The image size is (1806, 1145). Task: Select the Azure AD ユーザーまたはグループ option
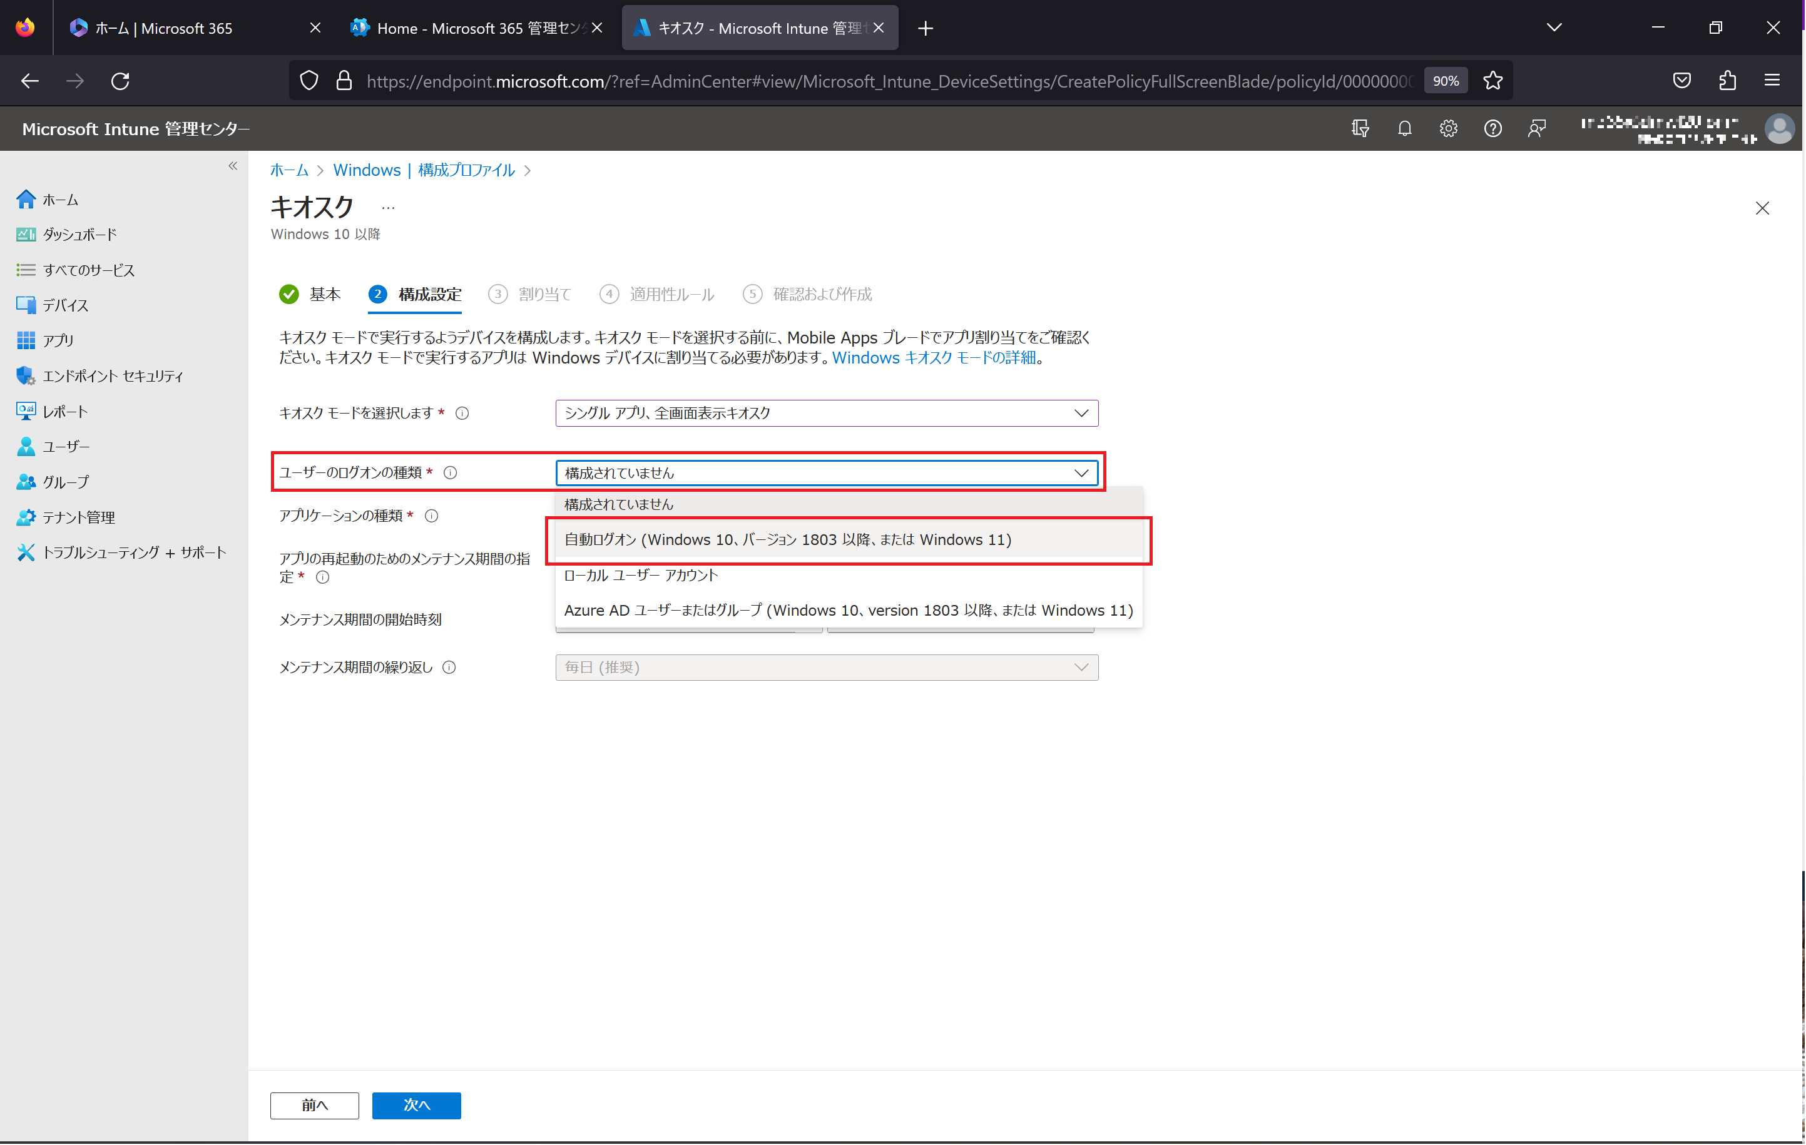[x=849, y=611]
